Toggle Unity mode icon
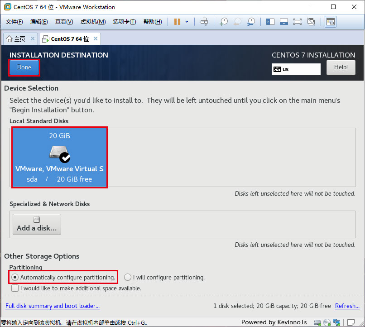 311,22
